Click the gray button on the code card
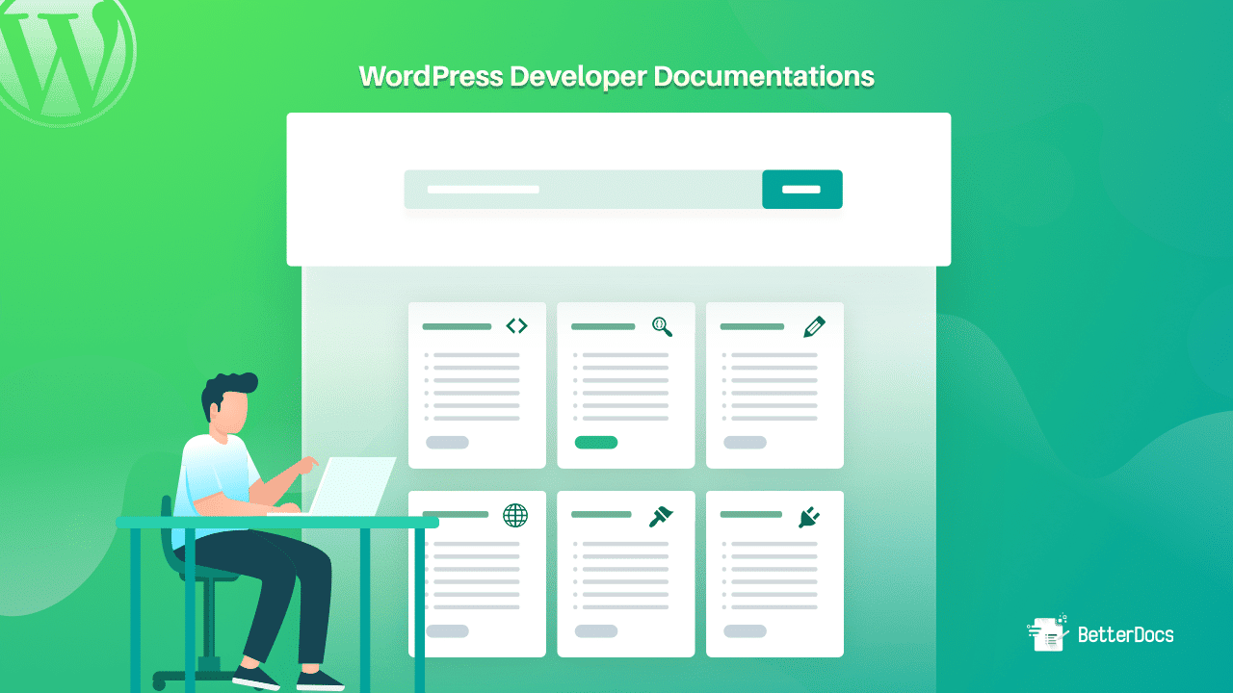The width and height of the screenshot is (1233, 693). 447,443
